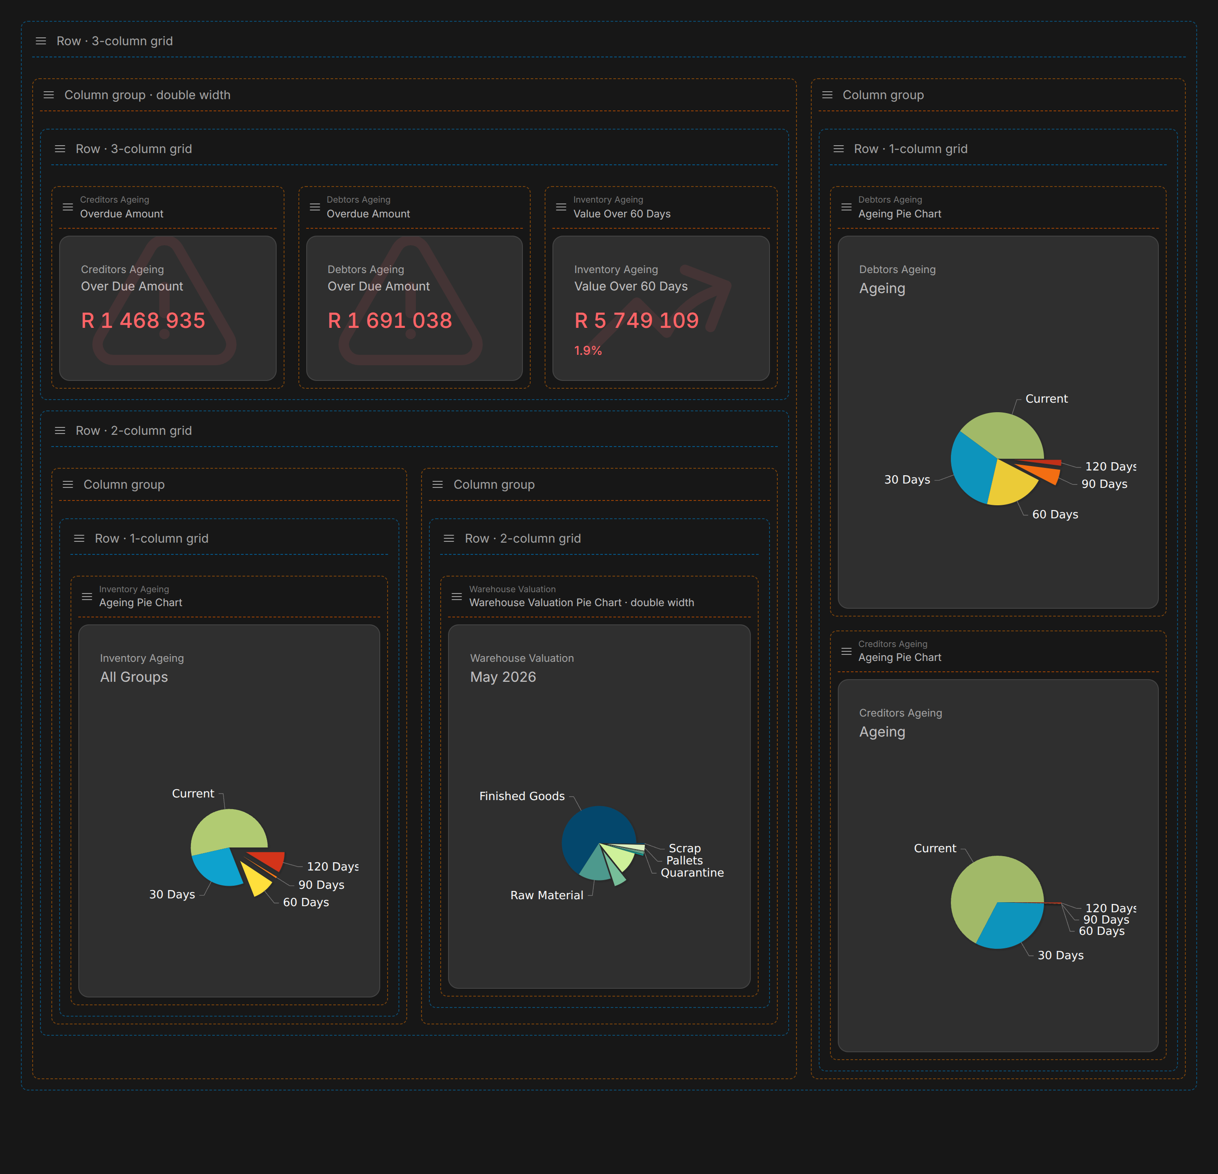This screenshot has width=1218, height=1174.
Task: Click the handle icon of the Debtors Ageing Overdue Amount widget
Action: tap(315, 207)
